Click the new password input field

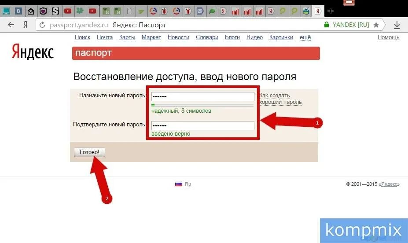[x=203, y=96]
